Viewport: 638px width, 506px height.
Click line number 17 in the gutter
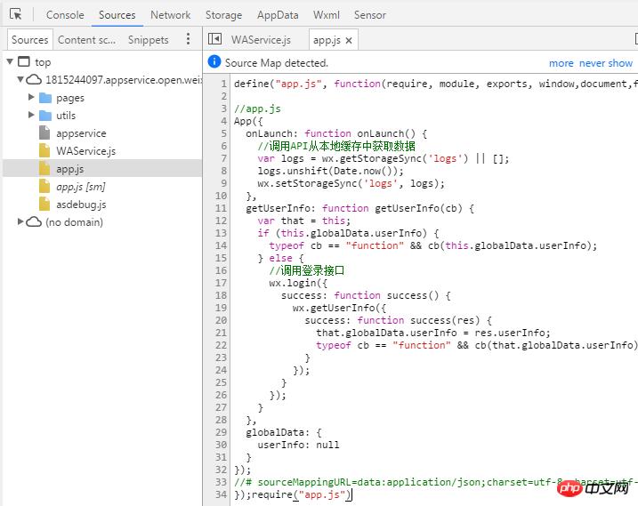(220, 283)
